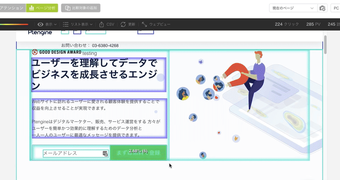Expand the リスト表示 dropdown
The image size is (340, 180).
[x=78, y=24]
